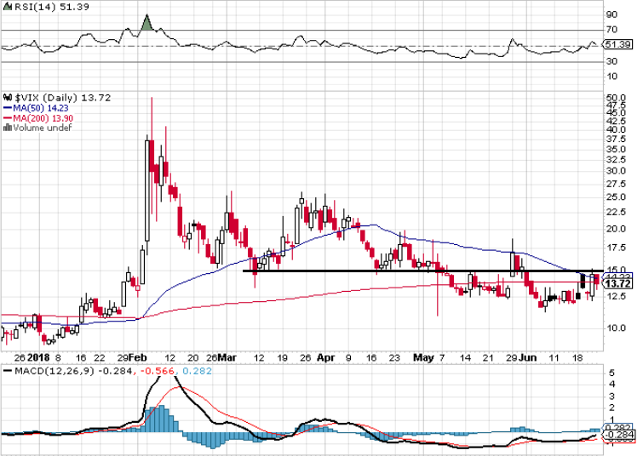The height and width of the screenshot is (456, 643).
Task: Click the blue 0.282 histogram value in the MACD title
Action: [197, 371]
